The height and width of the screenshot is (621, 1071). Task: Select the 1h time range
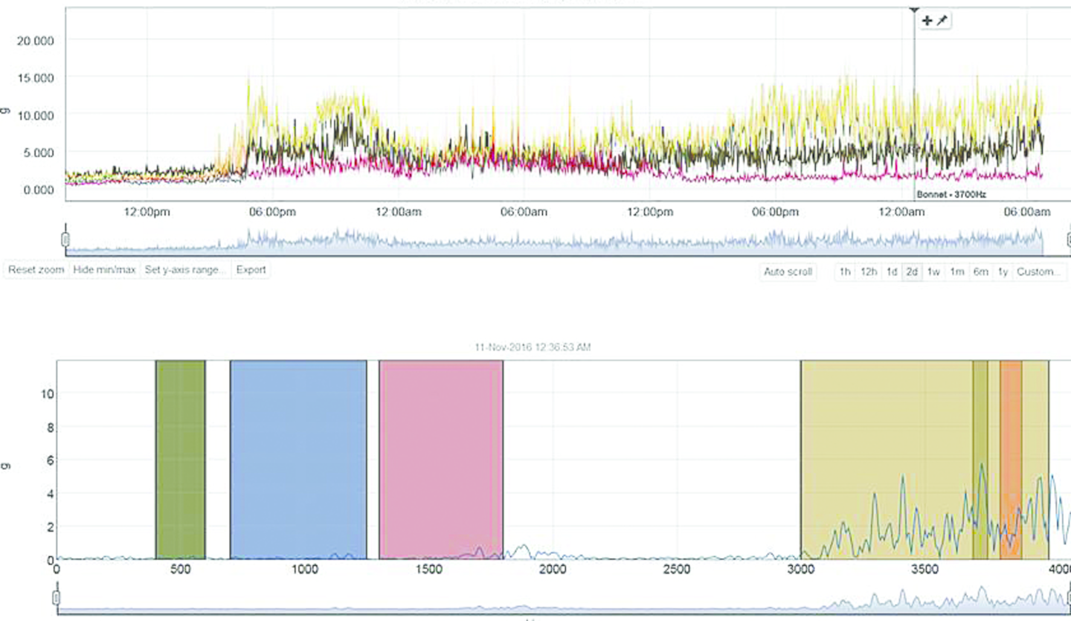[844, 272]
